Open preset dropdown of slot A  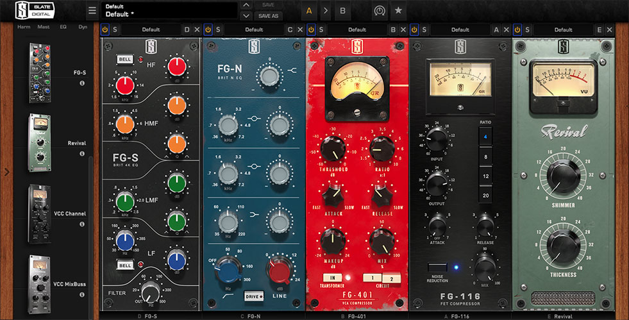(460, 29)
